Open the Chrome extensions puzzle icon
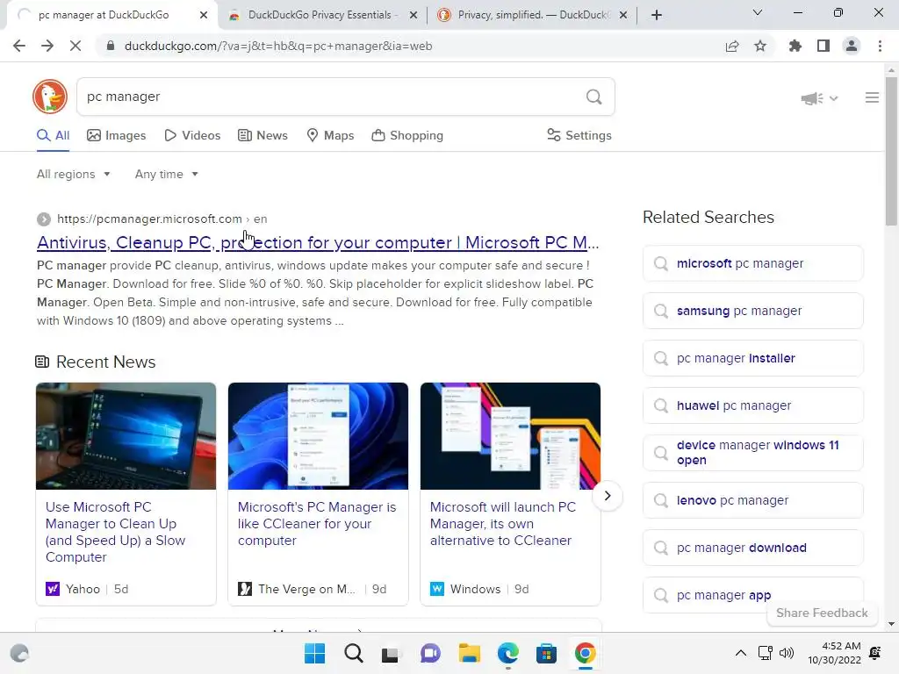Image resolution: width=899 pixels, height=674 pixels. click(795, 46)
